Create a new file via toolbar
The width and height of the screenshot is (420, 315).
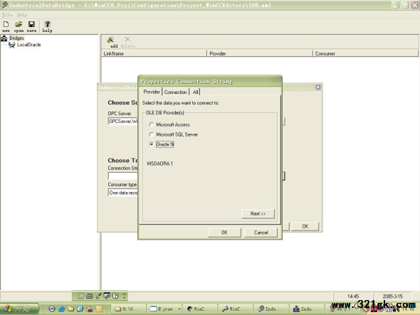[6, 26]
